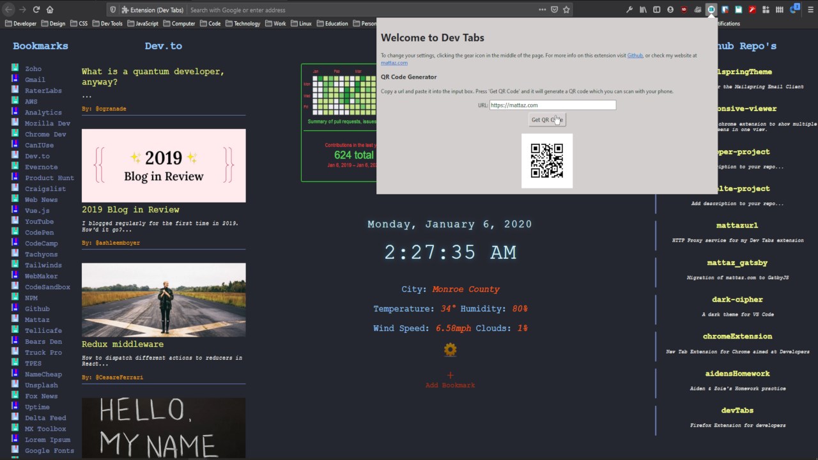Click the teal floppy-disk extension icon
The width and height of the screenshot is (818, 460).
739,10
